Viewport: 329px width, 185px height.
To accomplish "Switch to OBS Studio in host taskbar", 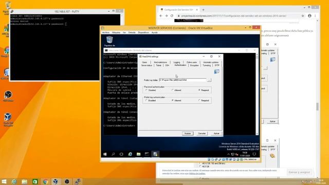I will (x=67, y=181).
